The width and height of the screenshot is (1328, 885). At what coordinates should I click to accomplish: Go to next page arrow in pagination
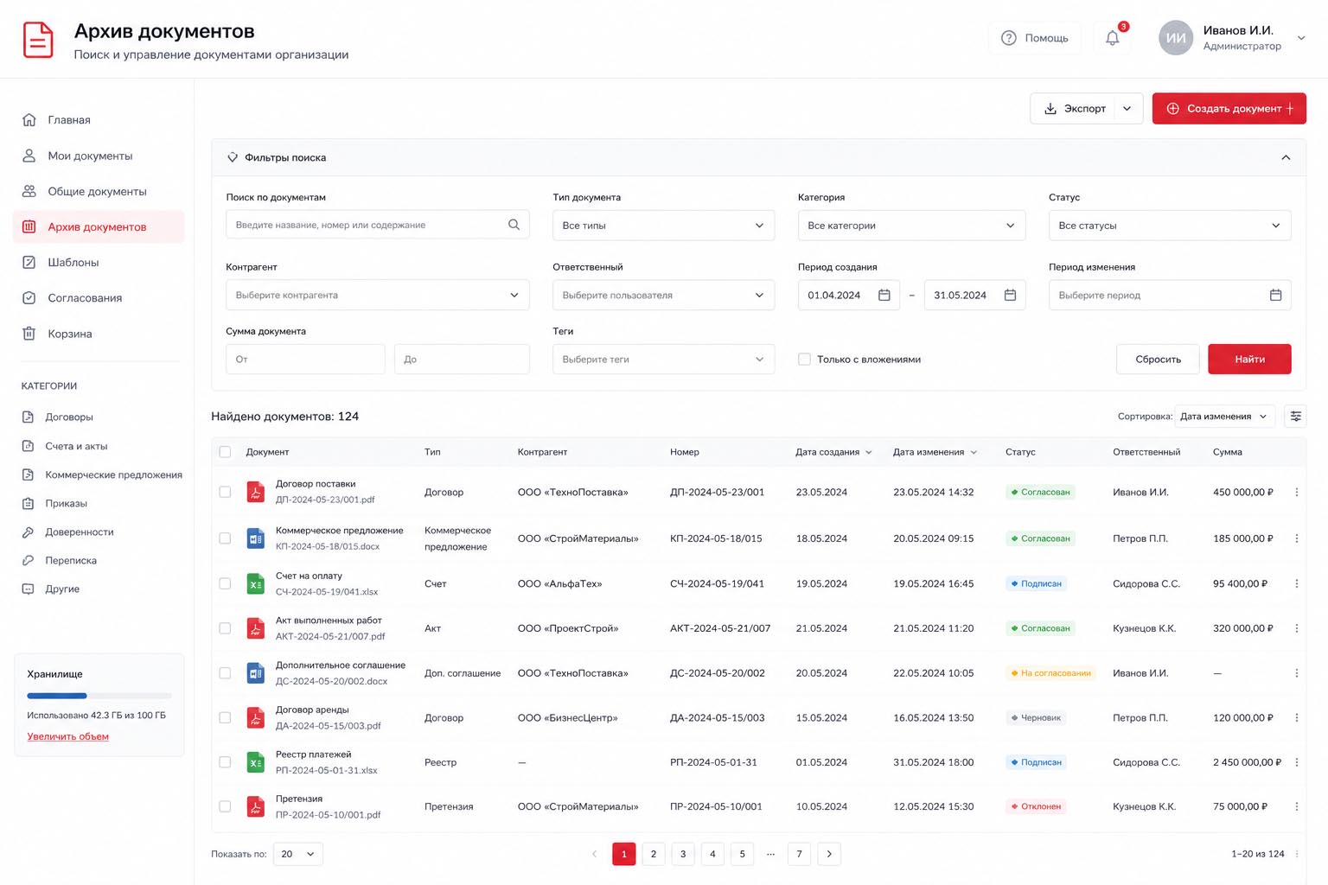pyautogui.click(x=829, y=854)
